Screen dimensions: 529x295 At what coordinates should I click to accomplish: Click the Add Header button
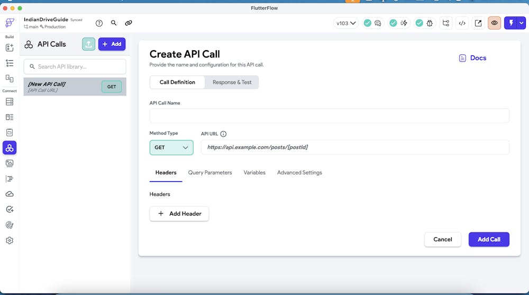pyautogui.click(x=179, y=214)
